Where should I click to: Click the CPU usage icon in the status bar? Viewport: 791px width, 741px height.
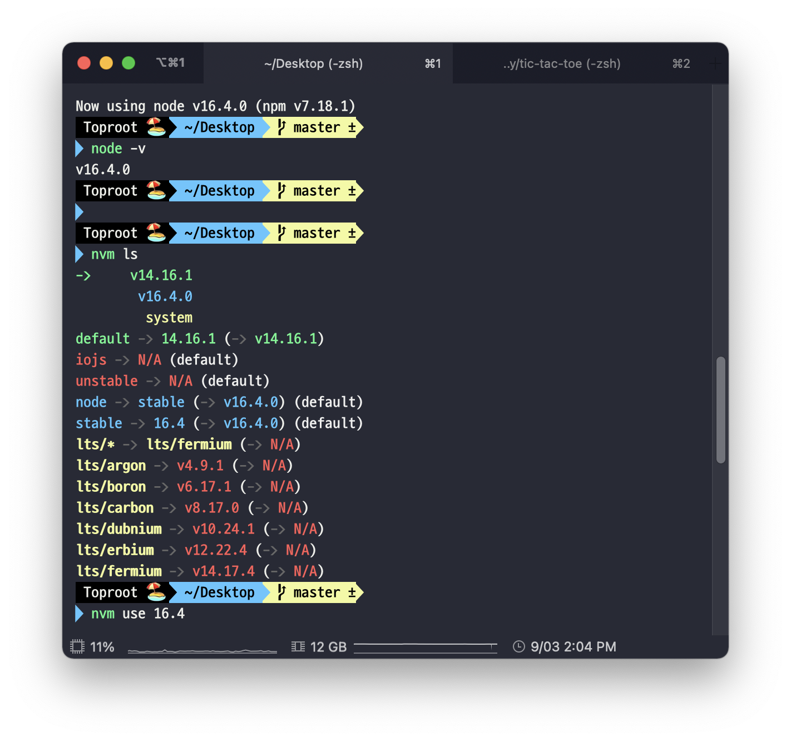[78, 646]
